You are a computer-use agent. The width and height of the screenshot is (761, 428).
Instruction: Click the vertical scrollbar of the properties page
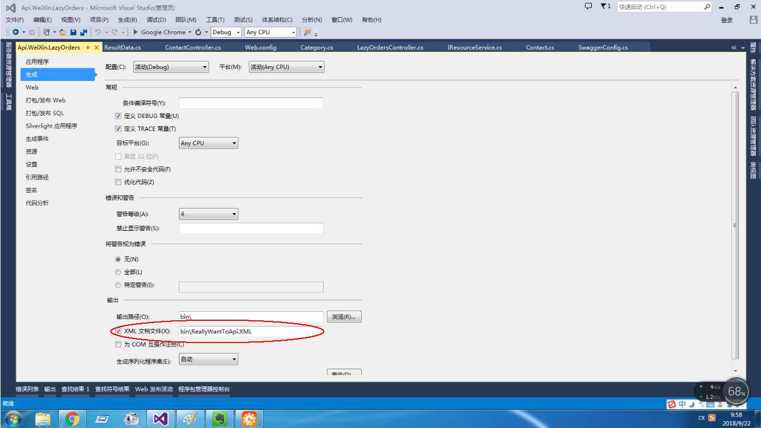(735, 225)
